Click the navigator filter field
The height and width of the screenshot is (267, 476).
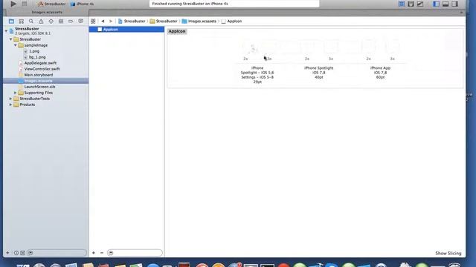tap(57, 253)
